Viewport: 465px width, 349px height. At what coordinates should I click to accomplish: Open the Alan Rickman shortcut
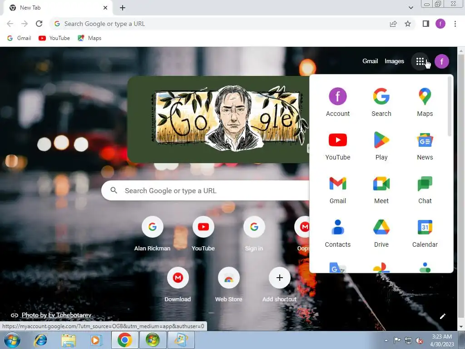pos(153,234)
